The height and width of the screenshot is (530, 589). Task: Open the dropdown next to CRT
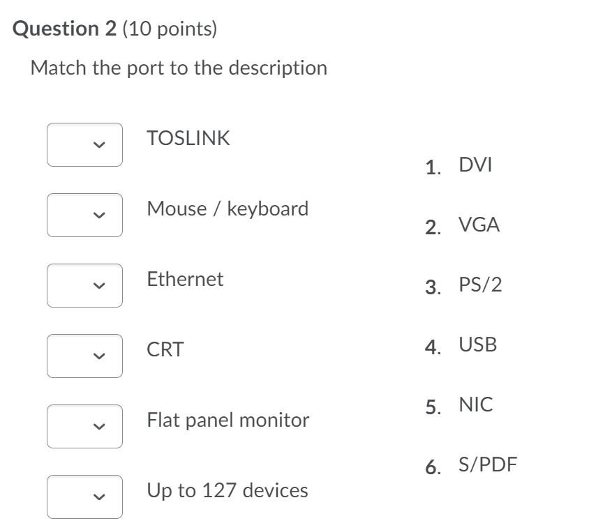[x=84, y=356]
